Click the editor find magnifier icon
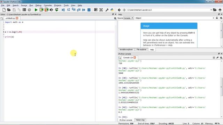This screenshot has height=125, width=223. [115, 18]
